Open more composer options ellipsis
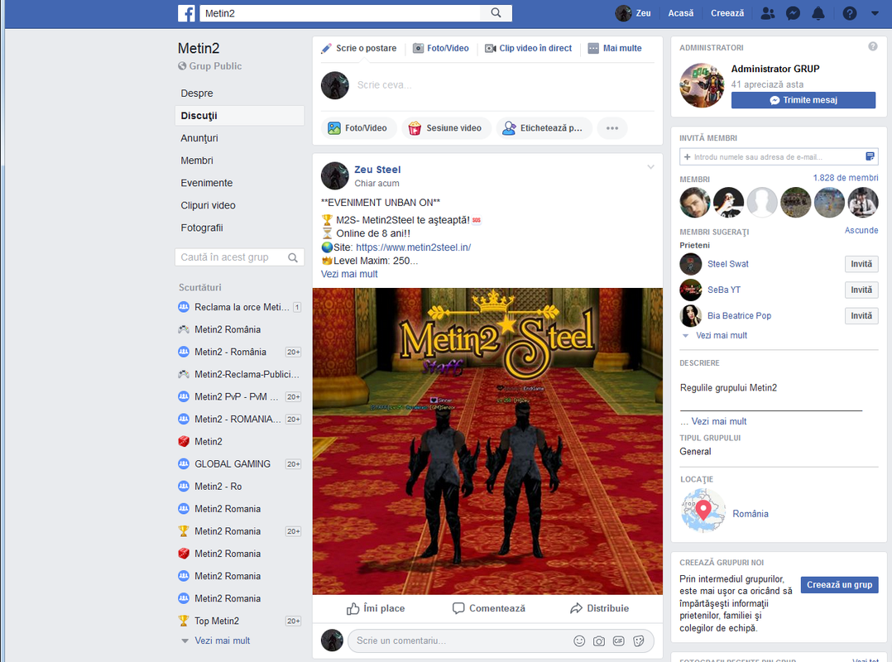Viewport: 892px width, 662px height. click(x=612, y=128)
